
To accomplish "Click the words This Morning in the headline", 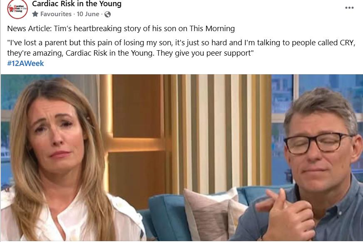I will [212, 28].
